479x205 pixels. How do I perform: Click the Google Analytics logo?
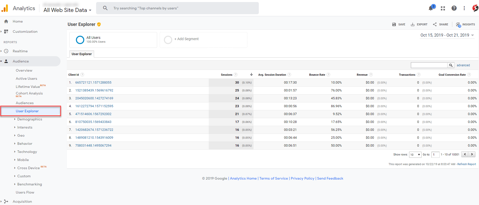click(5, 8)
